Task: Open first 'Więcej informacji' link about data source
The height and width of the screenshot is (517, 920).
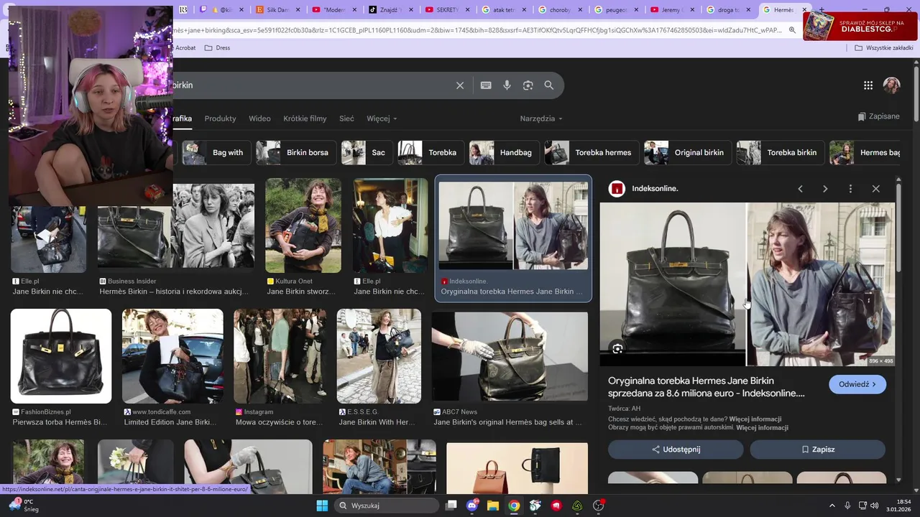Action: click(x=755, y=419)
